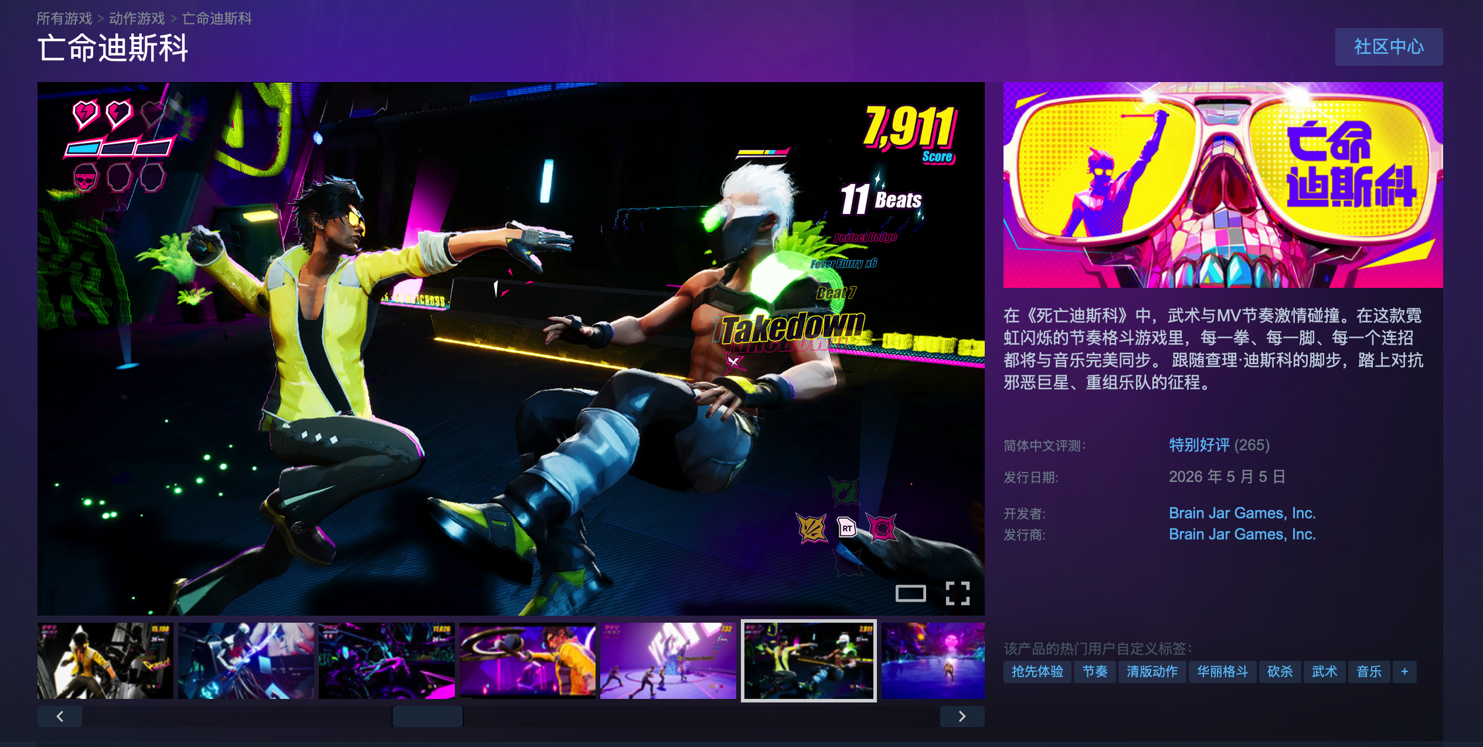The image size is (1483, 747).
Task: Open the developer link Brain Jar Games, Inc.
Action: (x=1242, y=513)
